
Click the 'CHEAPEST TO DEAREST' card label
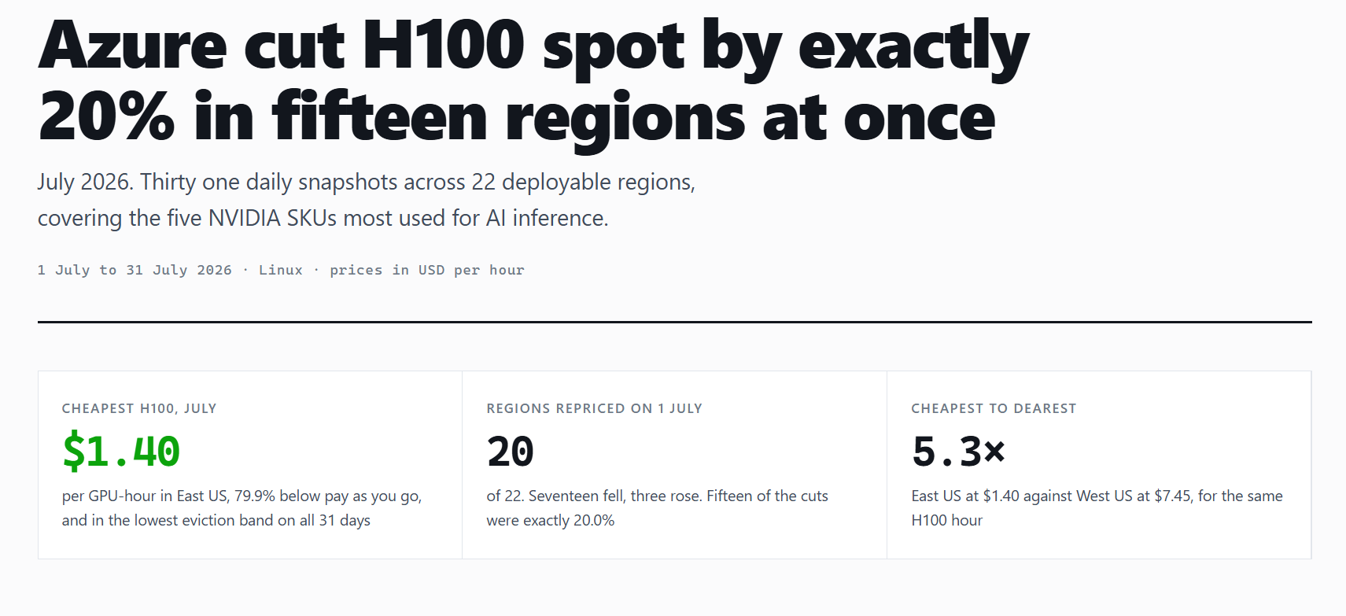[x=994, y=408]
